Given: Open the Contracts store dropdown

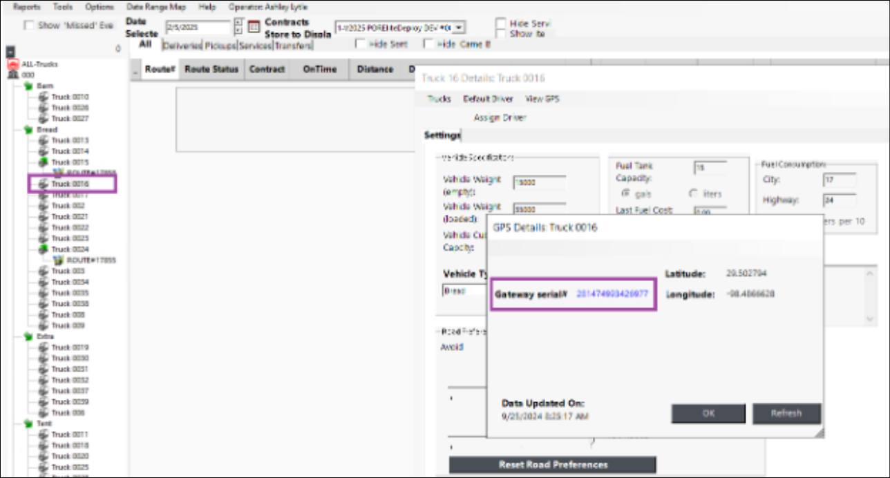Looking at the screenshot, I should point(460,28).
